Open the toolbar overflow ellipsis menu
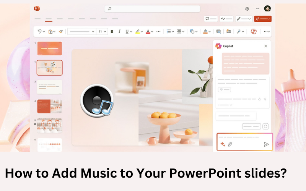The image size is (306, 191). (267, 31)
